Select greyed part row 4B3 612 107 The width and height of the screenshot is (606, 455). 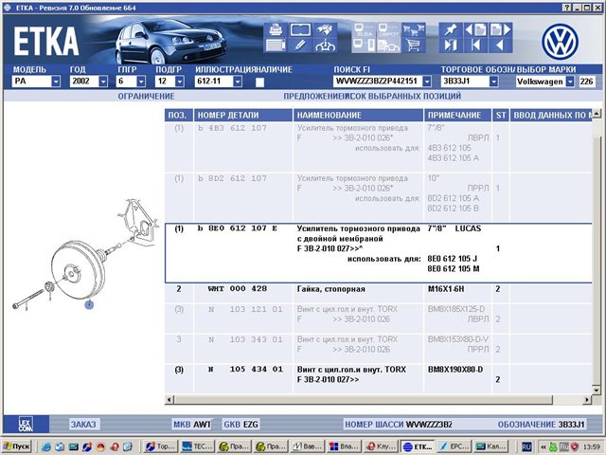[379, 147]
